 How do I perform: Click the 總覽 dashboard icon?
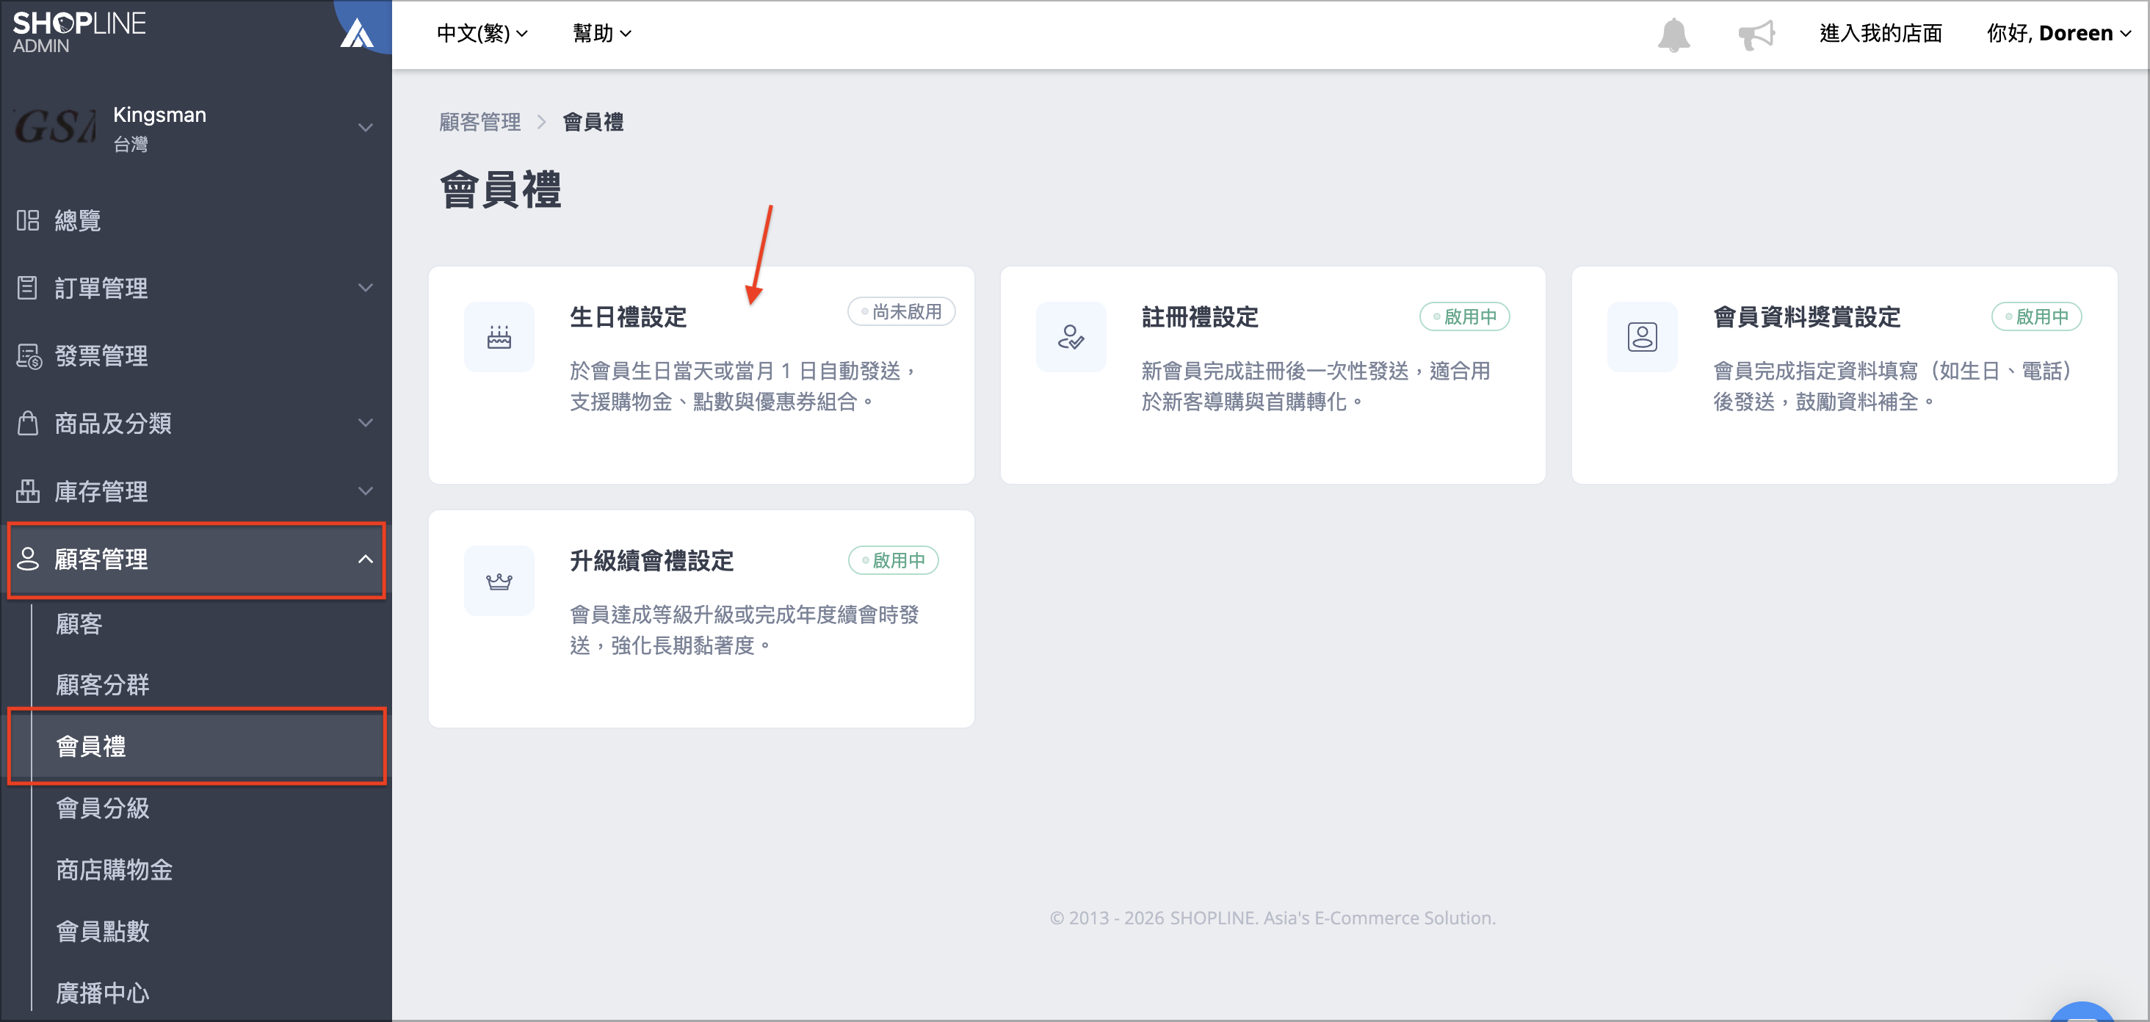[x=28, y=220]
